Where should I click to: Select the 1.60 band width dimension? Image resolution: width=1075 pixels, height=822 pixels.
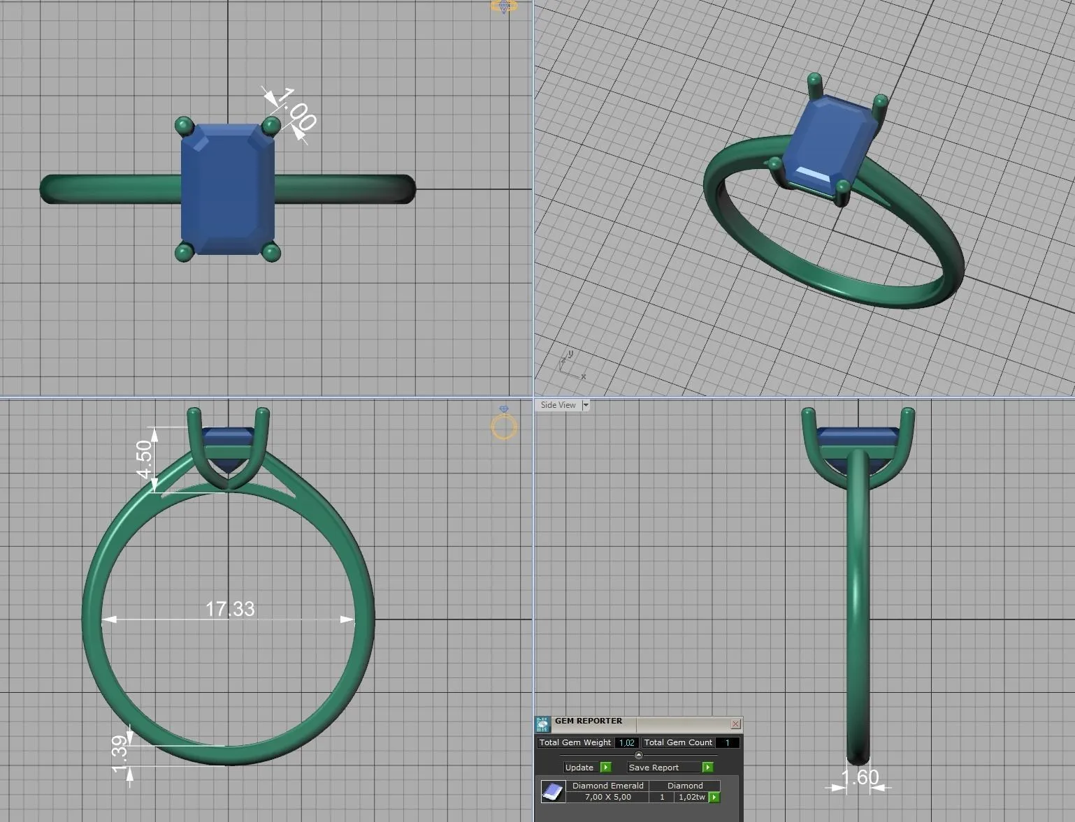tap(859, 777)
